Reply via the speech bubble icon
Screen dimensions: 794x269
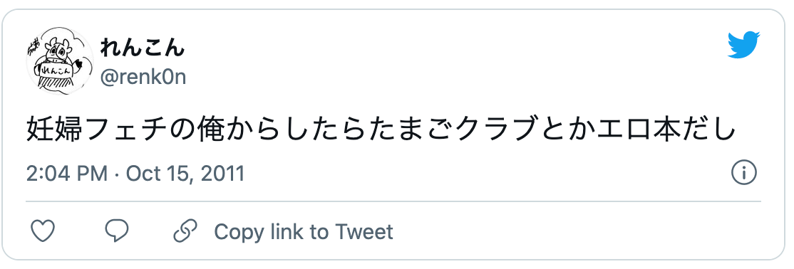click(x=117, y=231)
